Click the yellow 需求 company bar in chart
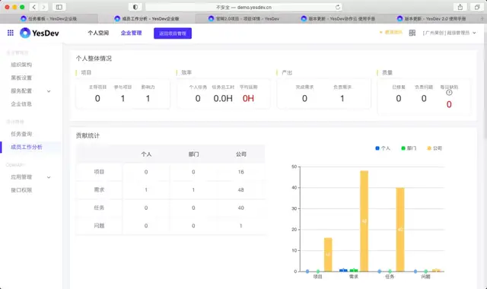Viewport: 487px width, 289px height. [364, 221]
